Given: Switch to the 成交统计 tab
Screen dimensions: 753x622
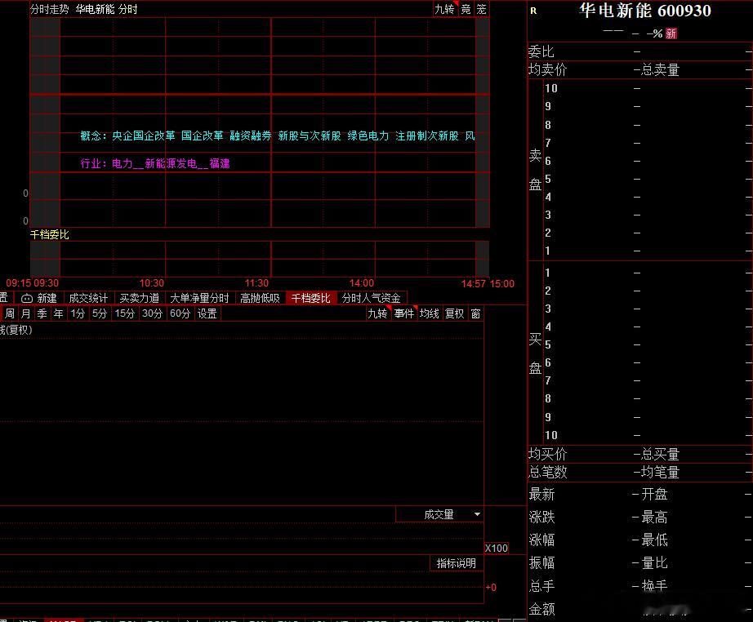Looking at the screenshot, I should (88, 298).
